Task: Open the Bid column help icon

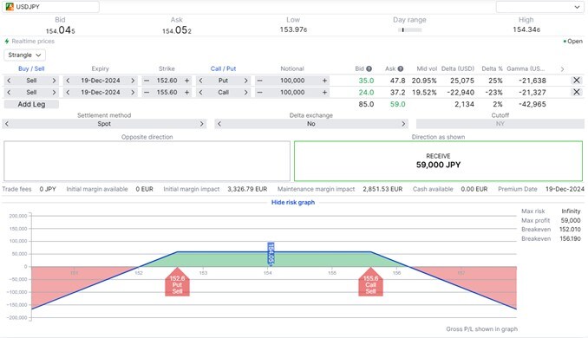Action: coord(369,69)
